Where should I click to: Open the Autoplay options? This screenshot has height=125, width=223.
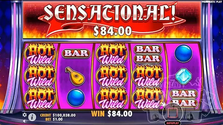(x=173, y=123)
